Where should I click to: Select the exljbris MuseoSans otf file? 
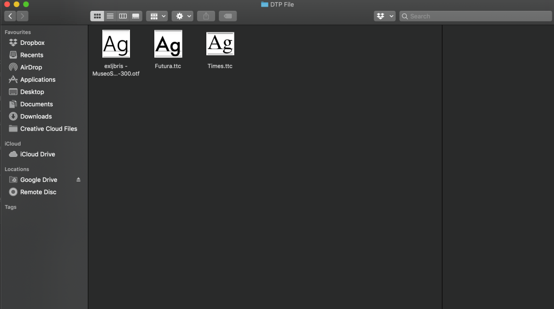pos(116,44)
